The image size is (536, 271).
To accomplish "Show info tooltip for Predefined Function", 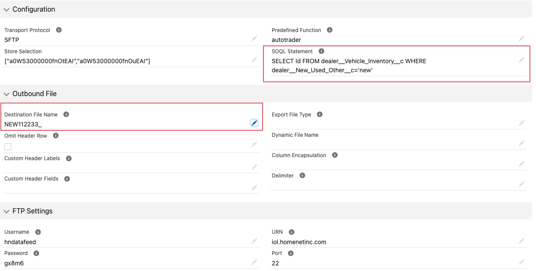I will pos(330,30).
